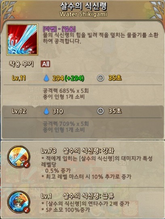
Task: Click the 살수의 식신령 title text
Action: coord(83,6)
